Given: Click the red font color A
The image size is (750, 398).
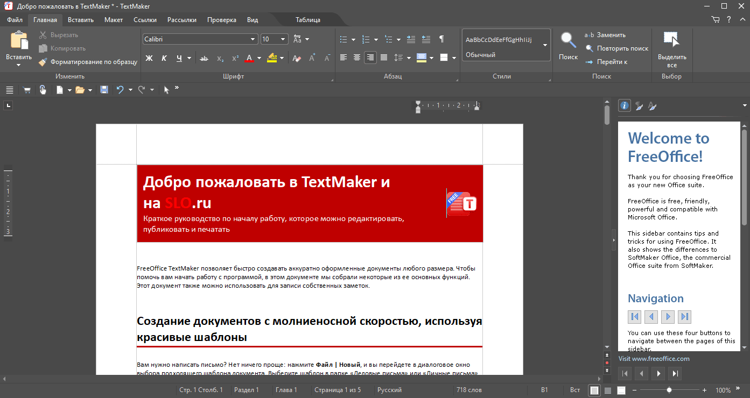Looking at the screenshot, I should pos(249,58).
